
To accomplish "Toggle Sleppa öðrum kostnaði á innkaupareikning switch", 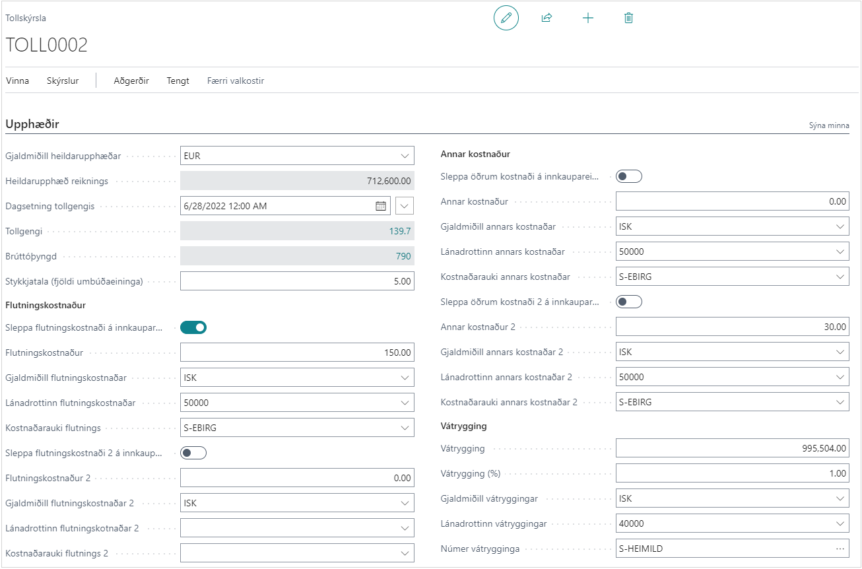I will tap(628, 176).
